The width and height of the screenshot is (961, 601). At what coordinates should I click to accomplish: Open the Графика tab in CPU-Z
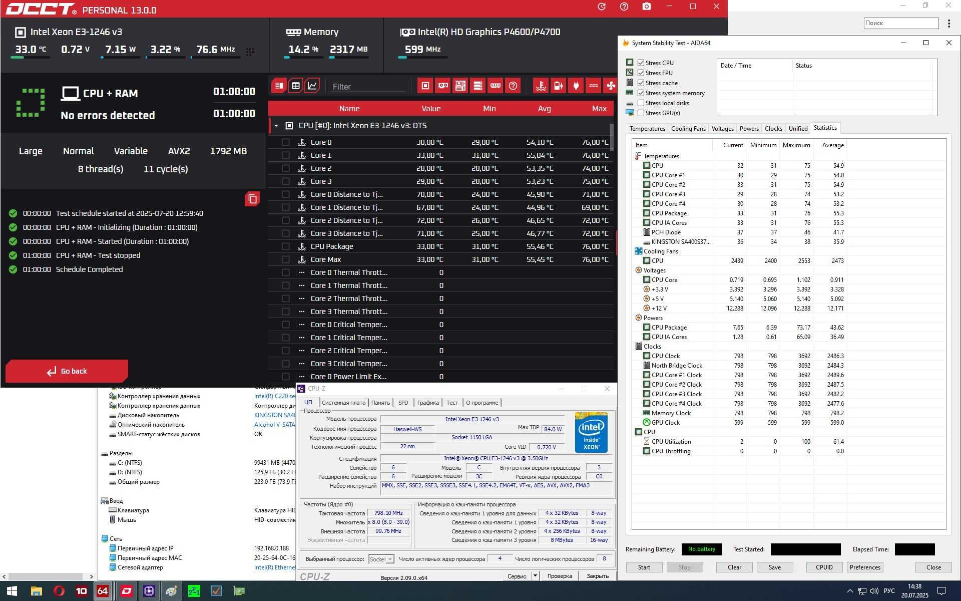(428, 403)
